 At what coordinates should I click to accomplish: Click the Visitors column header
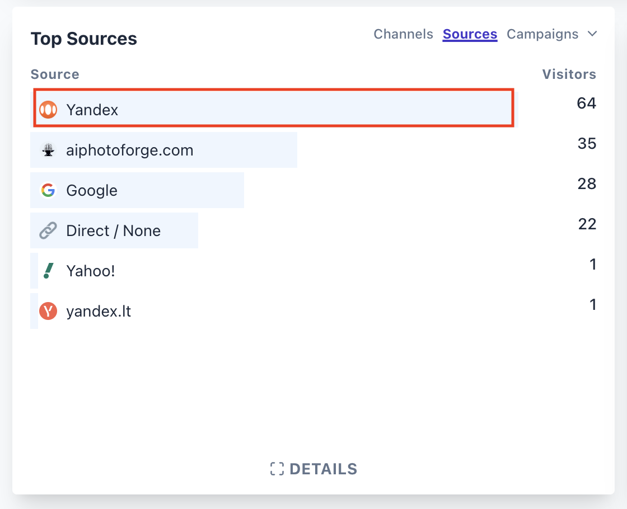pos(569,74)
